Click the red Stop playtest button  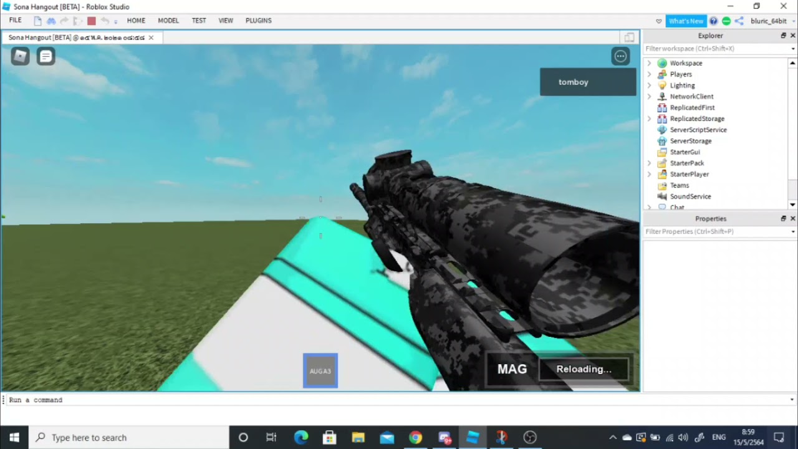(92, 21)
